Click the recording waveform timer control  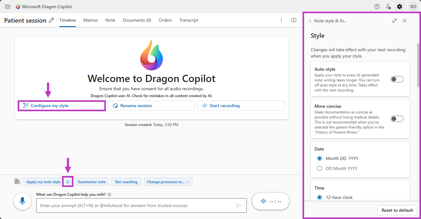coord(270,201)
